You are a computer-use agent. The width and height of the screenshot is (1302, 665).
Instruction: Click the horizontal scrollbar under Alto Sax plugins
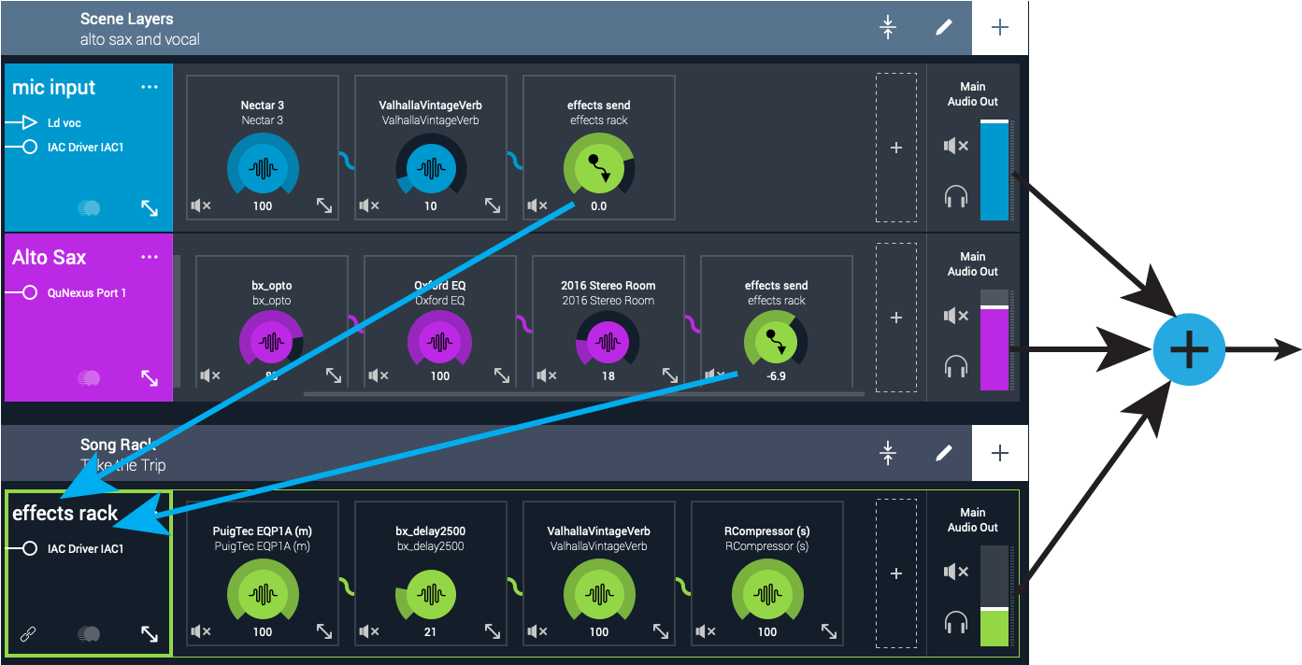[584, 394]
